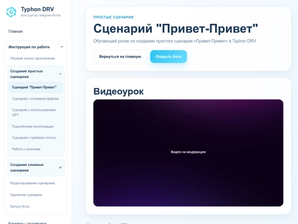Viewport: 298px width, 224px height.
Task: Open Работа с кнопками item
Action: tap(26, 149)
